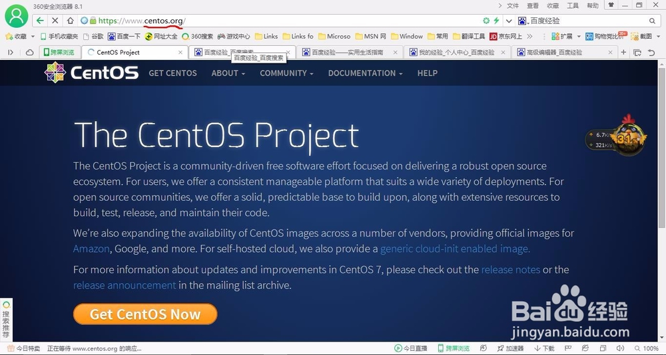Click the Get CentOS Now button
Screen dimensions: 666x355
(x=145, y=314)
